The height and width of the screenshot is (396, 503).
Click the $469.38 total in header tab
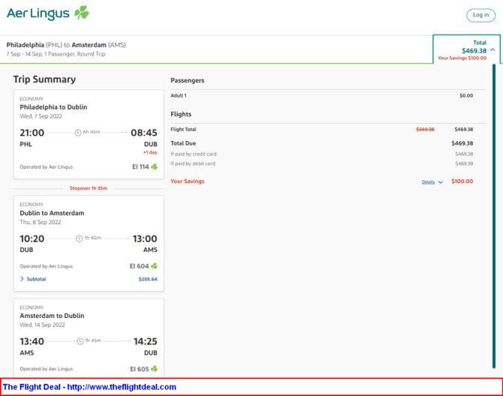tap(474, 50)
